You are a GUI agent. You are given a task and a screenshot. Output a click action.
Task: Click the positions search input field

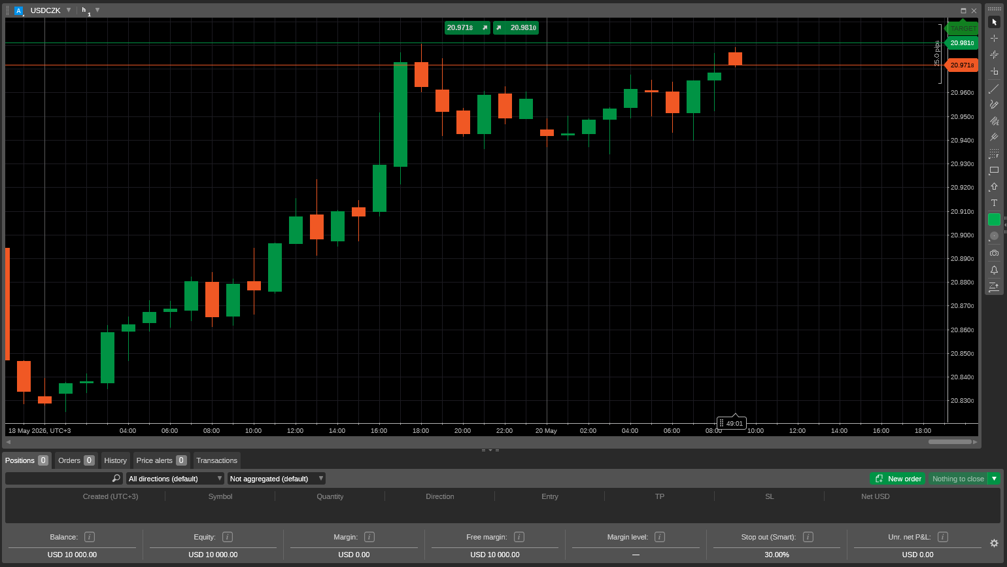[63, 479]
